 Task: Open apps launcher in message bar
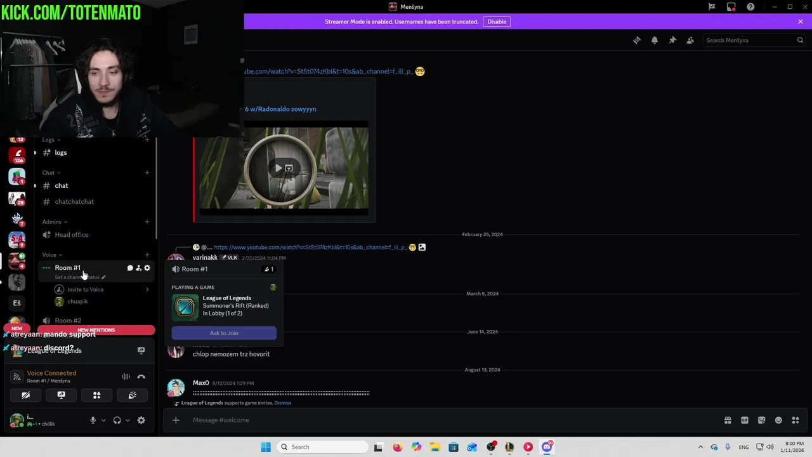[x=796, y=420]
